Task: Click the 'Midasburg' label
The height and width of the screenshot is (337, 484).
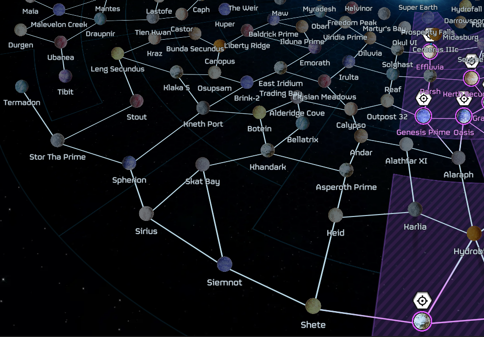Action: pyautogui.click(x=460, y=37)
